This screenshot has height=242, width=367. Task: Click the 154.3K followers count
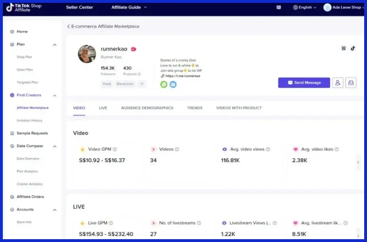click(x=108, y=68)
